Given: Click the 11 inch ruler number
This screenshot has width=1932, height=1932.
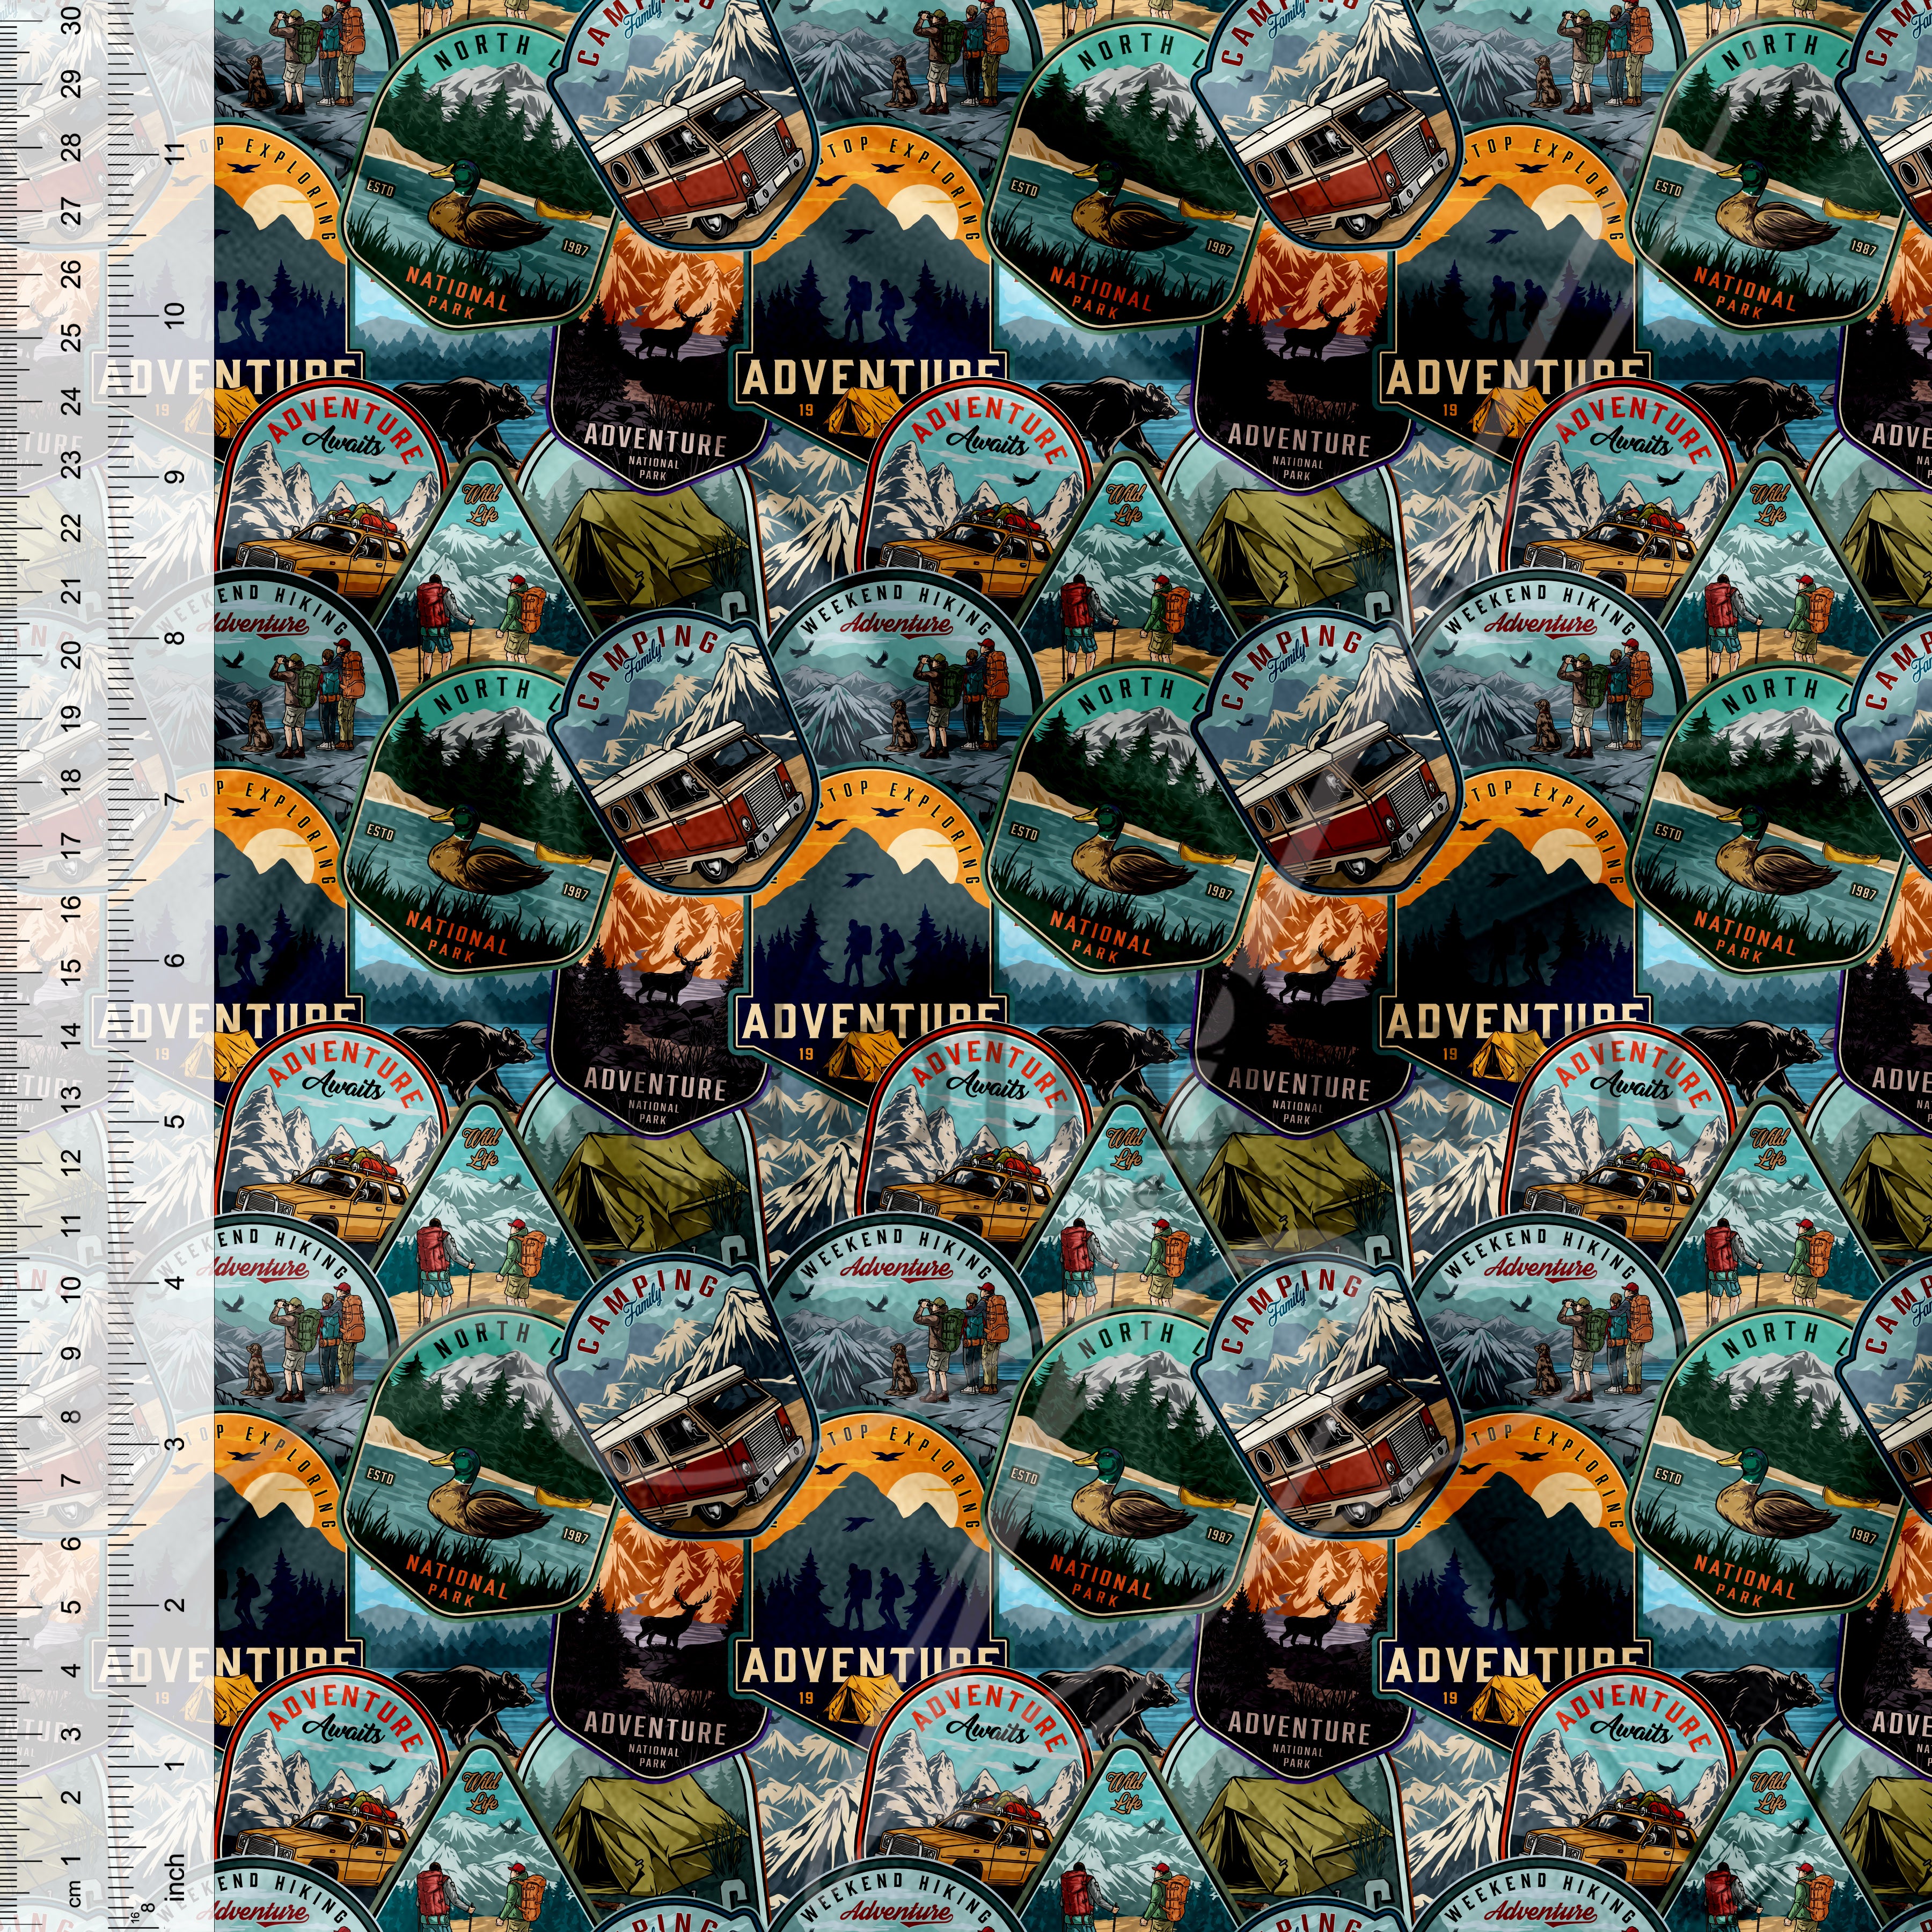Looking at the screenshot, I should pos(175,155).
